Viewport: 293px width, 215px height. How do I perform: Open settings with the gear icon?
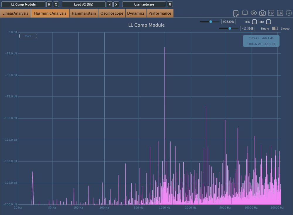tap(289, 13)
